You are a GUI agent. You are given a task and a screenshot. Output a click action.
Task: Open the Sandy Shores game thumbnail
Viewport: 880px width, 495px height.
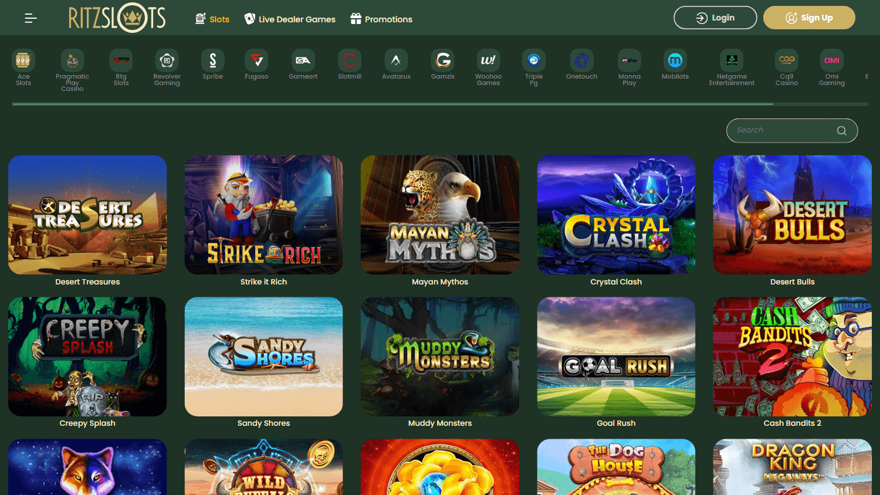(263, 357)
